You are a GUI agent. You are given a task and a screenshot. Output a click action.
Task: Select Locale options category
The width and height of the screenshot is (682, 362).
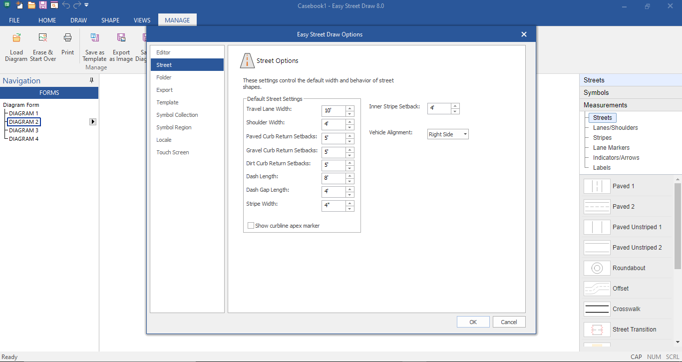[187, 140]
